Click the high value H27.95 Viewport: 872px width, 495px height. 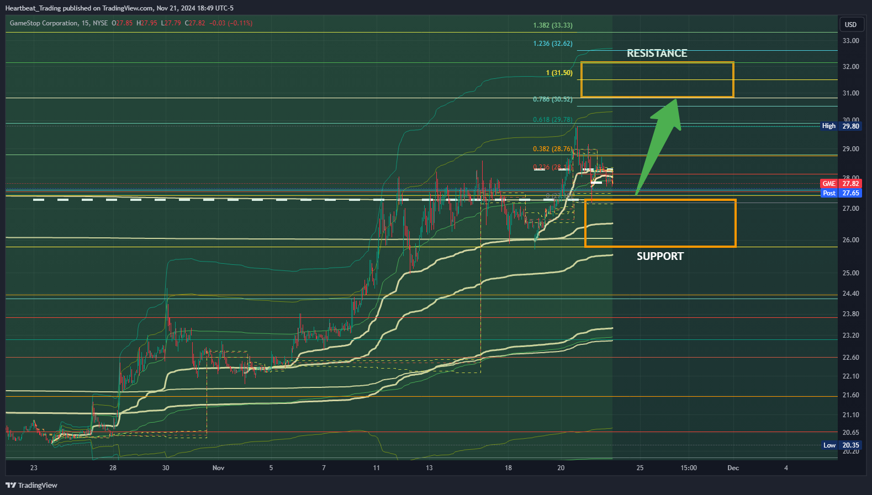(147, 23)
